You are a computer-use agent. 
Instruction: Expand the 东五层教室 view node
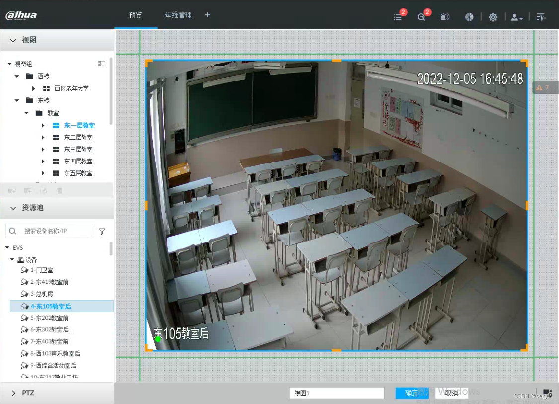43,173
